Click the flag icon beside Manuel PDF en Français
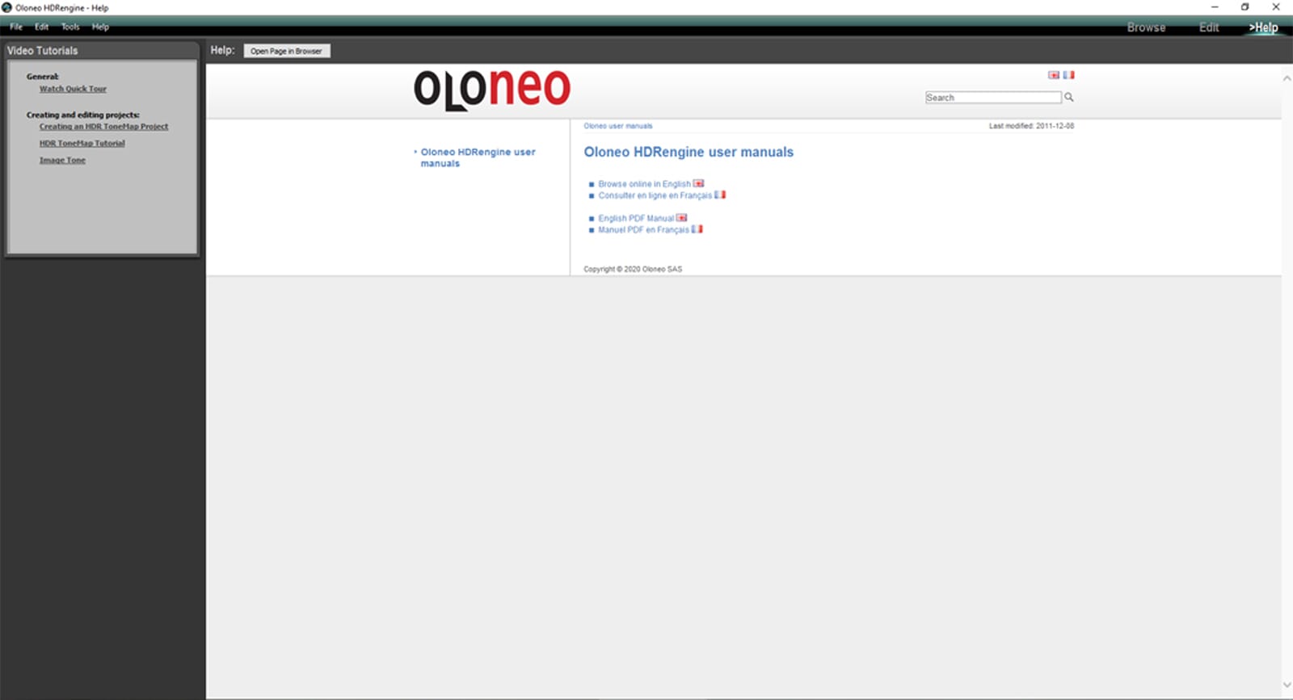 point(697,229)
